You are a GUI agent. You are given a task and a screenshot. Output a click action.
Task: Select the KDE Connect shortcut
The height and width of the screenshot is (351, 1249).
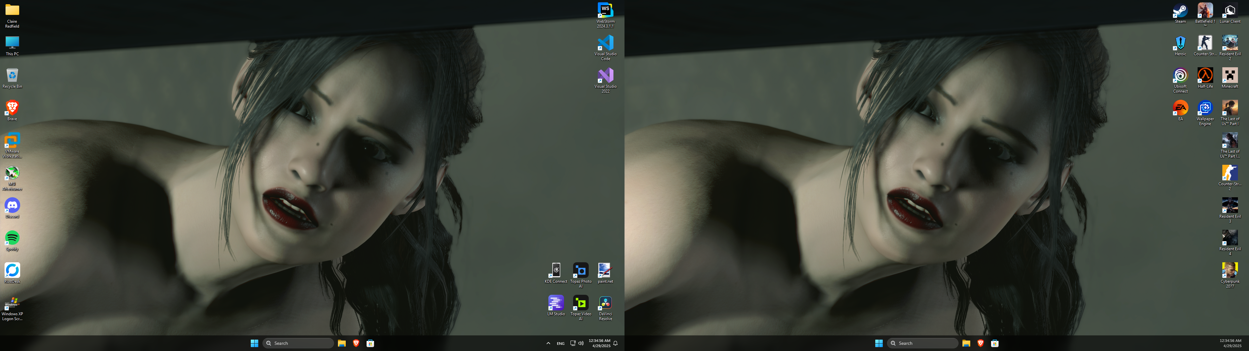click(x=556, y=273)
